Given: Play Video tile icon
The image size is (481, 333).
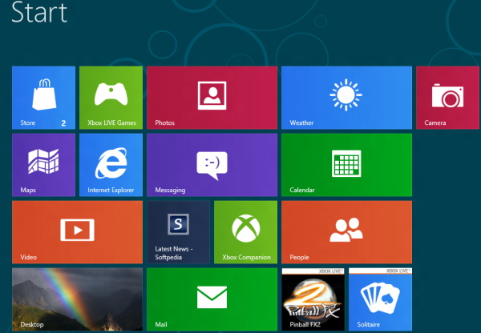Looking at the screenshot, I should pos(77,231).
